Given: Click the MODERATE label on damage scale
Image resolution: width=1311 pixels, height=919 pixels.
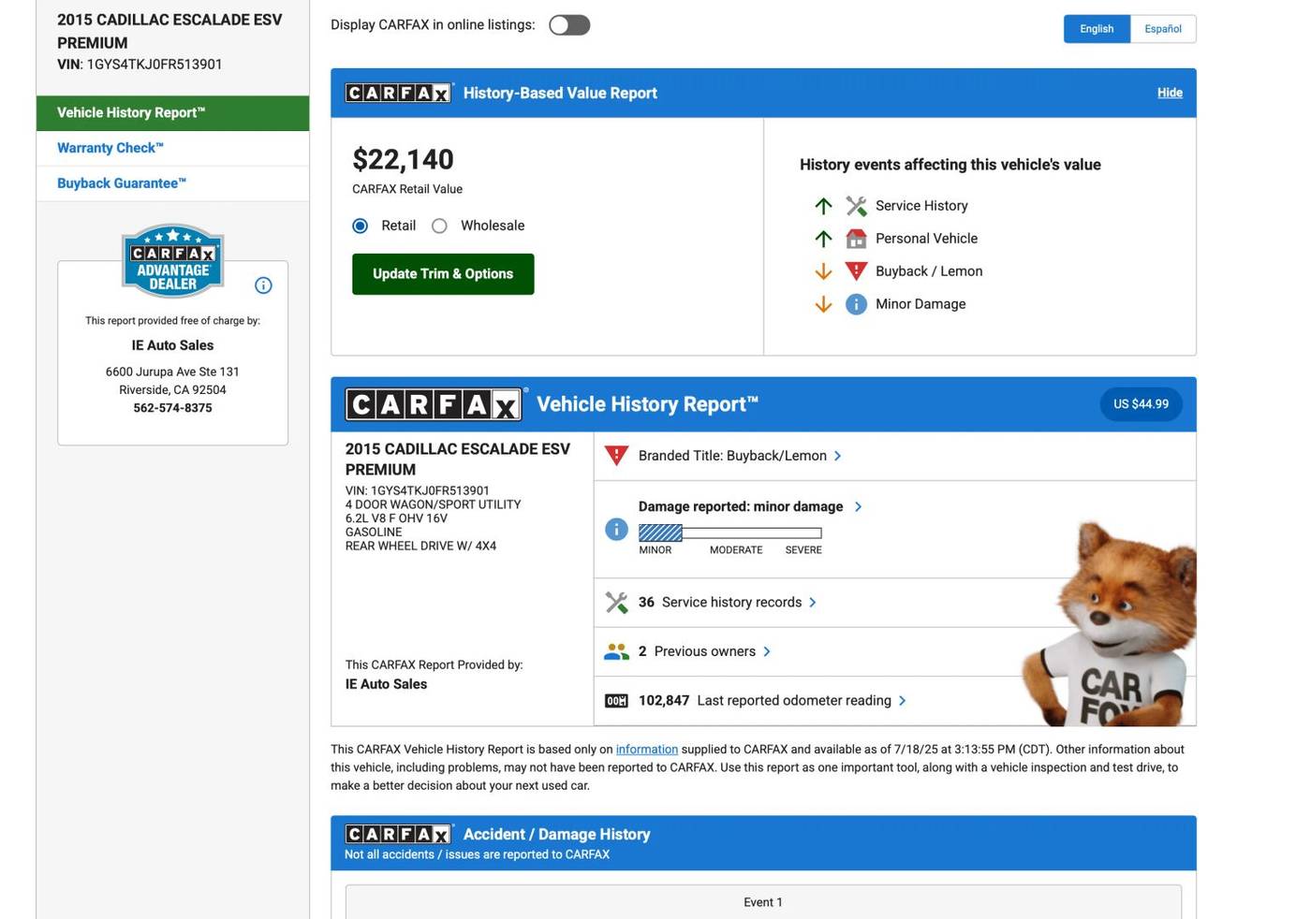Looking at the screenshot, I should 736,550.
